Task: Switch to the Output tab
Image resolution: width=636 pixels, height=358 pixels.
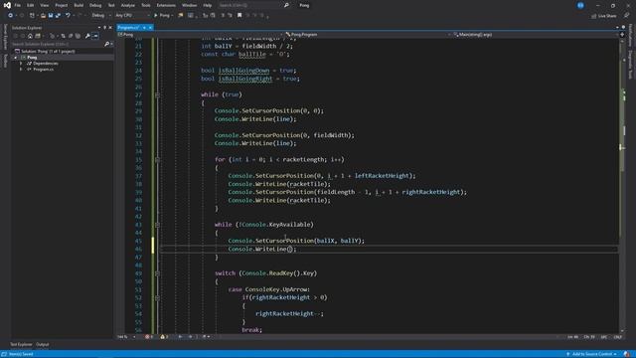Action: pyautogui.click(x=42, y=345)
